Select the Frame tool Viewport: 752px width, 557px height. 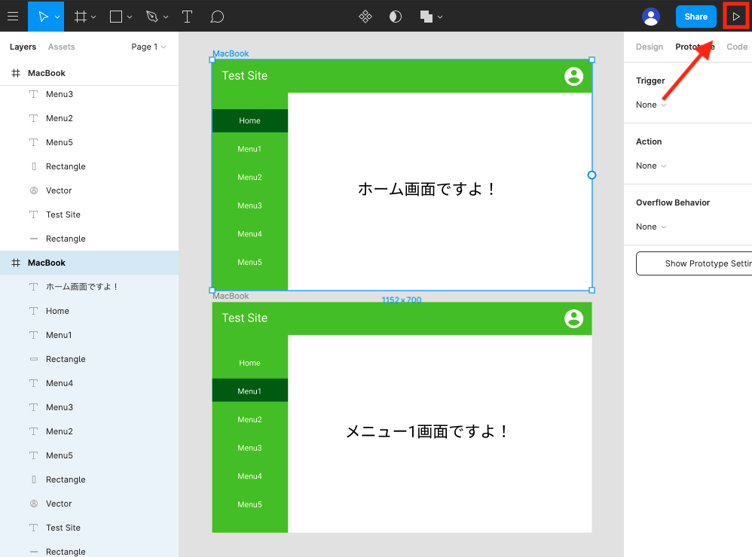(x=81, y=17)
